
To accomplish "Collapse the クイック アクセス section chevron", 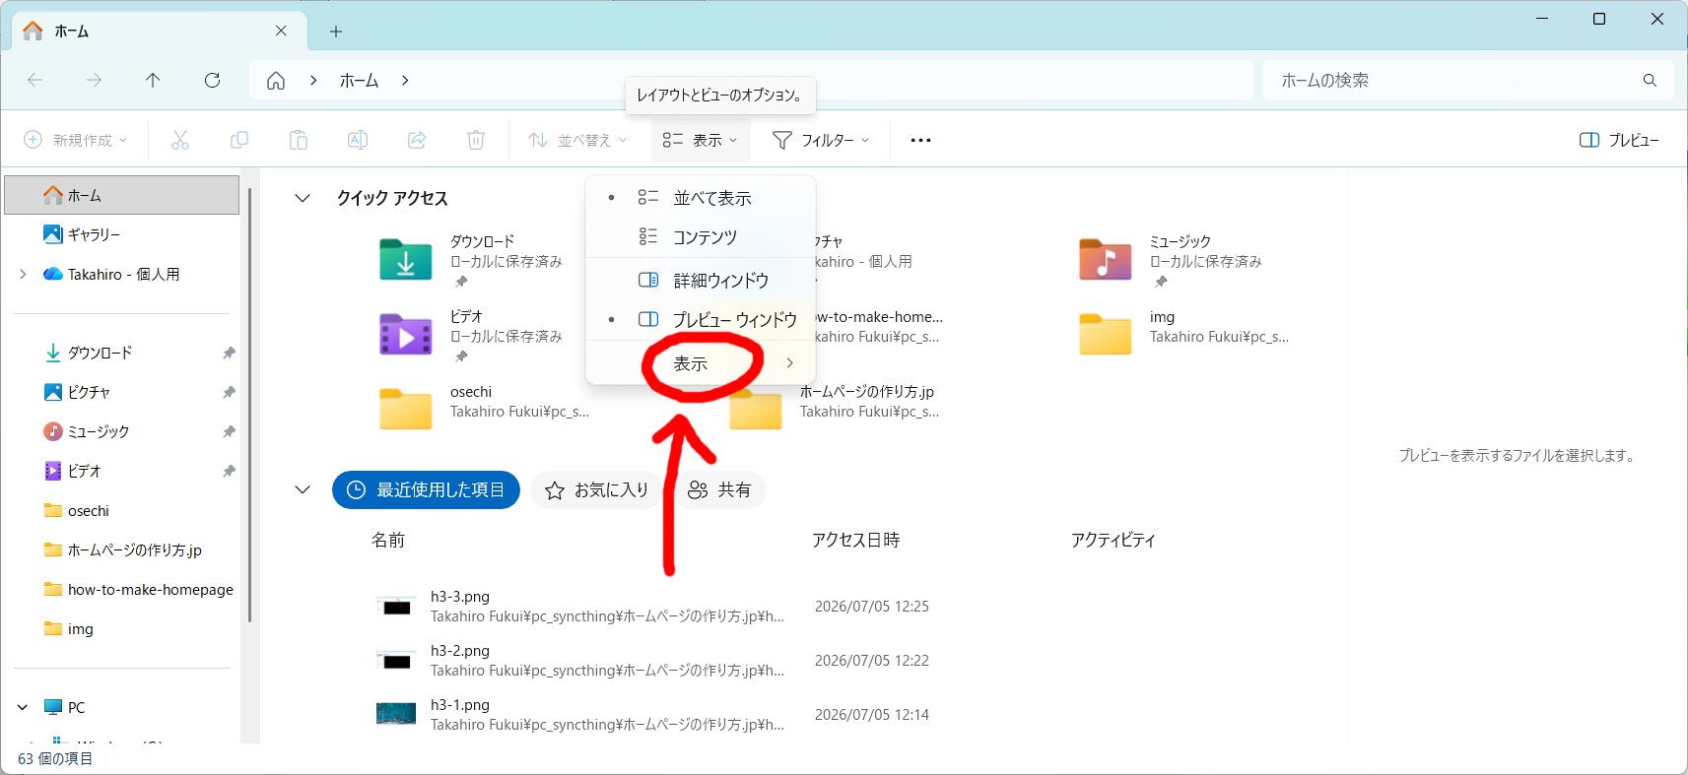I will pyautogui.click(x=303, y=198).
